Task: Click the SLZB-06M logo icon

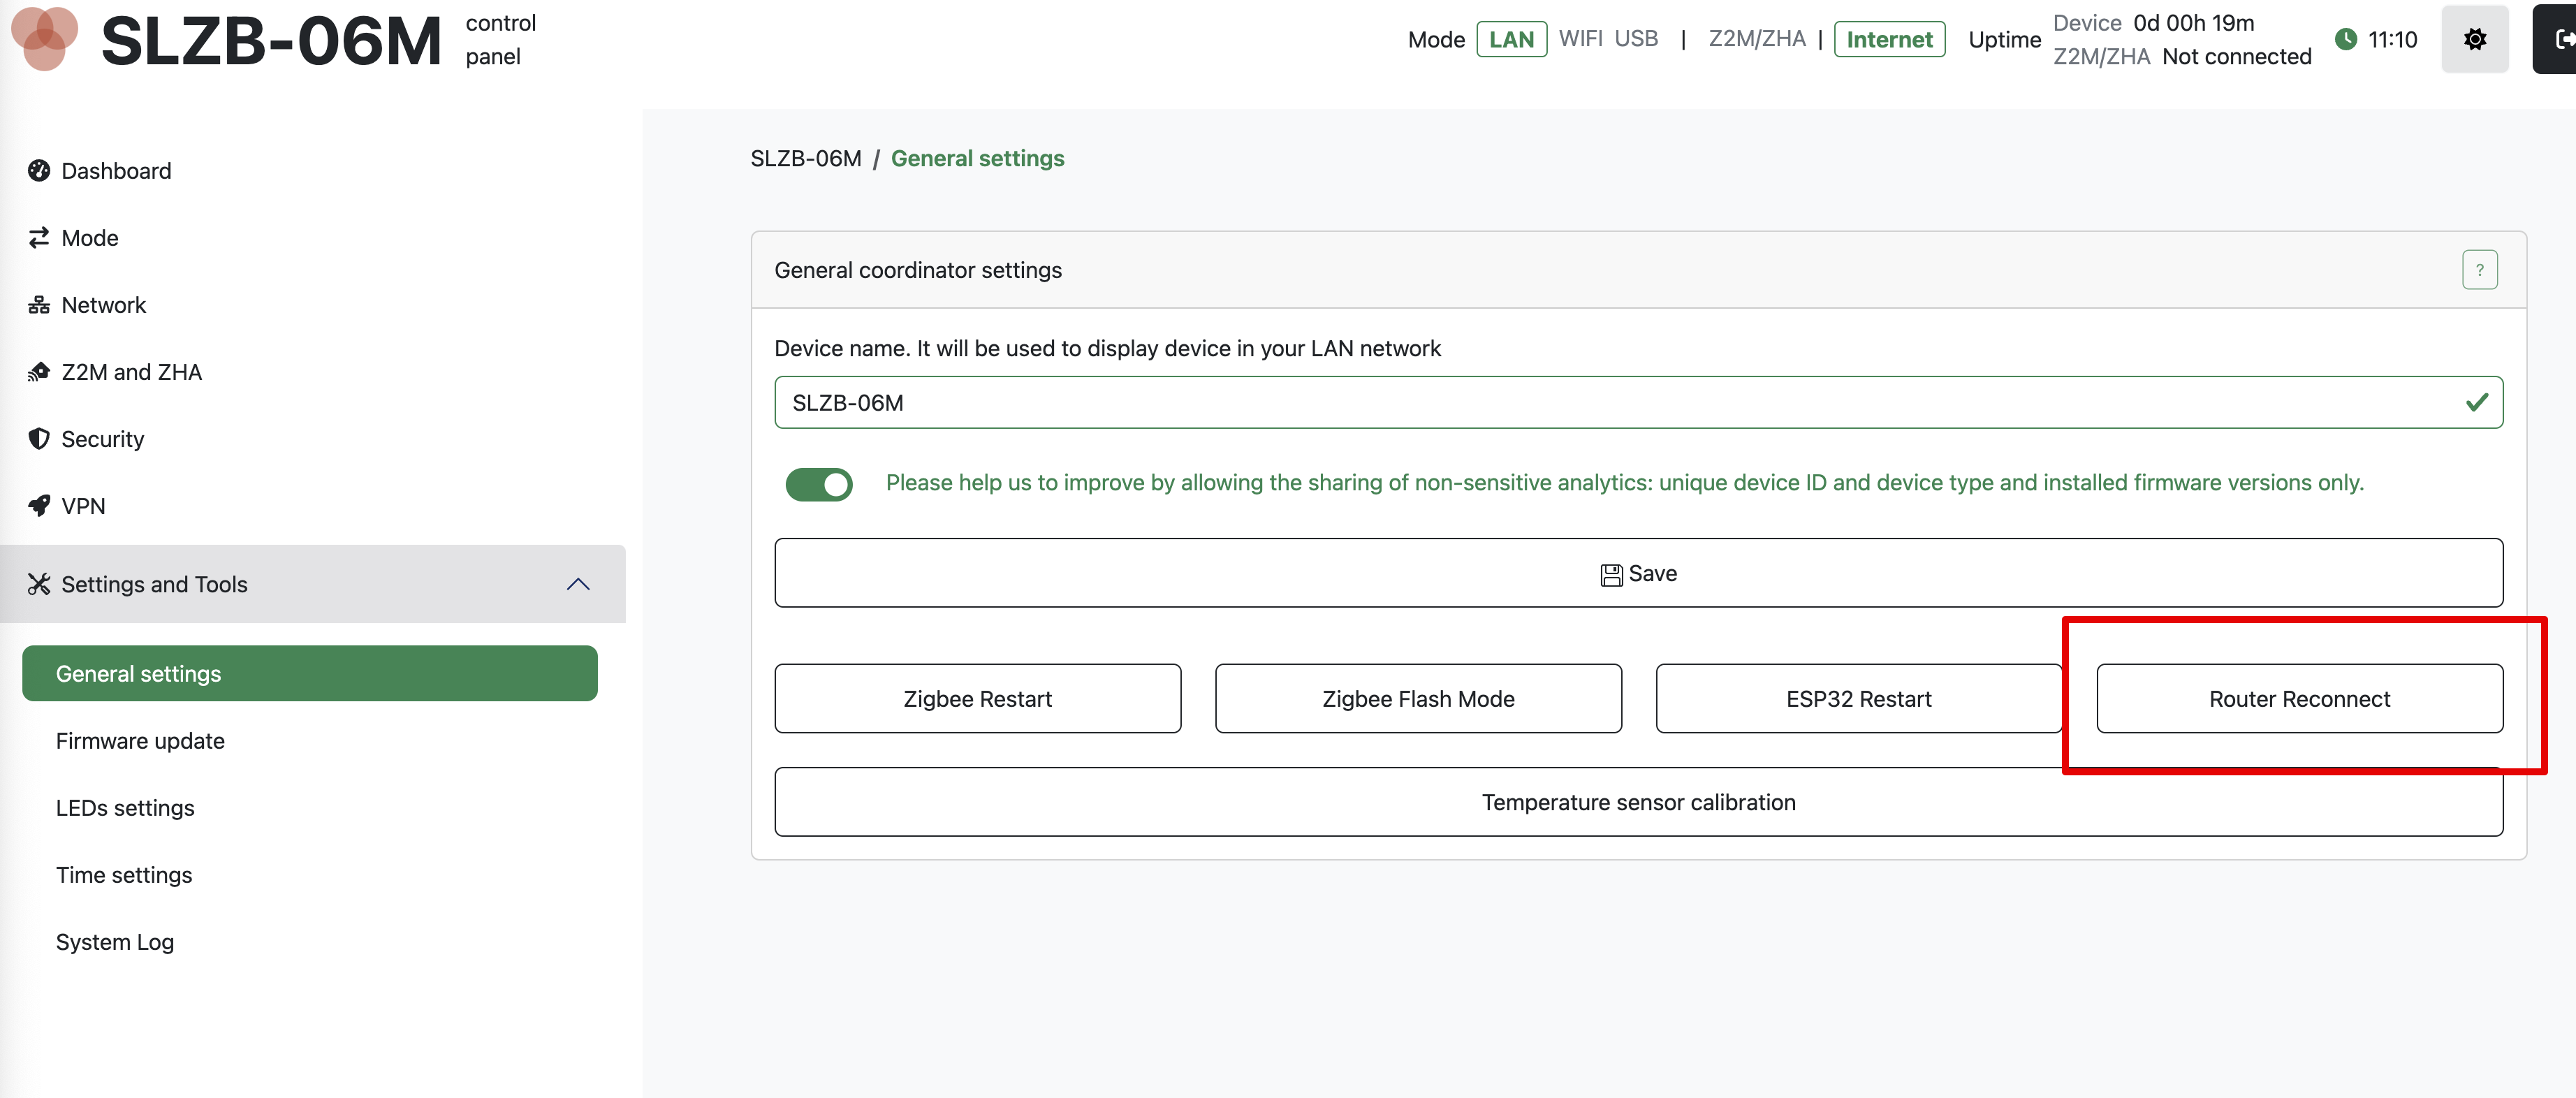Action: pos(44,38)
